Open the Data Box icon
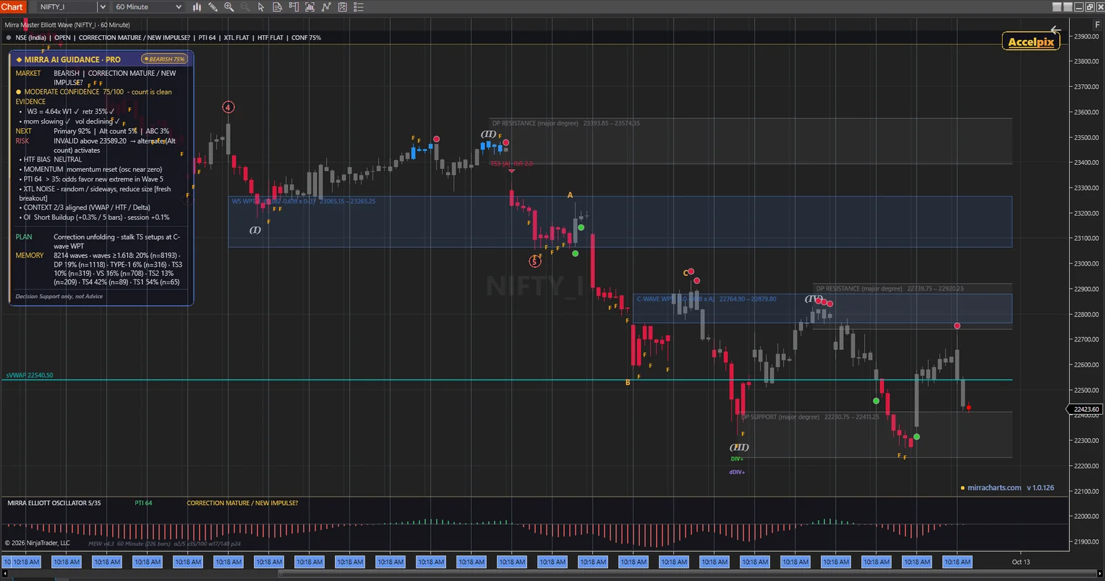This screenshot has height=581, width=1105. 277,7
